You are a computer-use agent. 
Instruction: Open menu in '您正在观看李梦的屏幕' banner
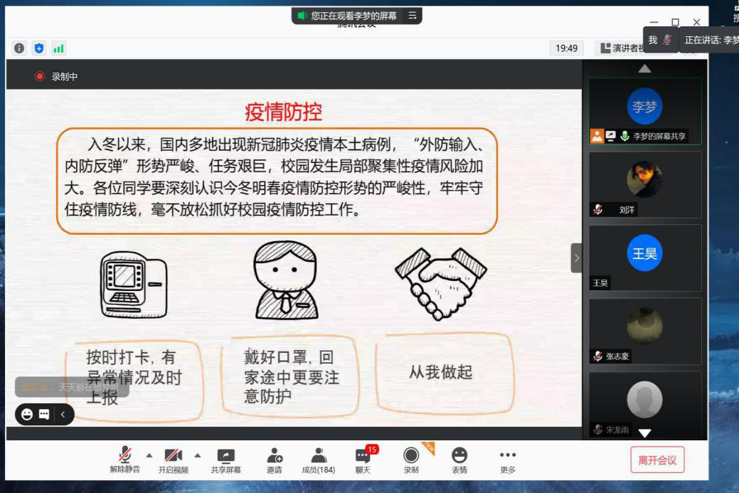[x=413, y=16]
